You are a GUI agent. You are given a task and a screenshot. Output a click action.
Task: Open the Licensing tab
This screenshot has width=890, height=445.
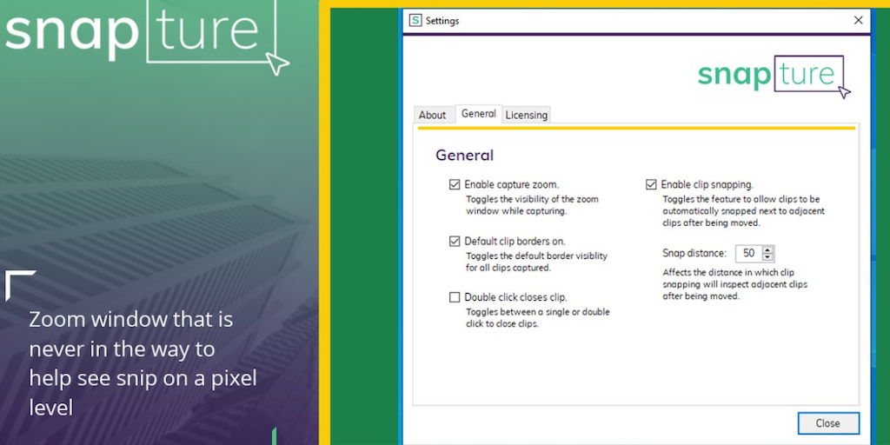526,115
